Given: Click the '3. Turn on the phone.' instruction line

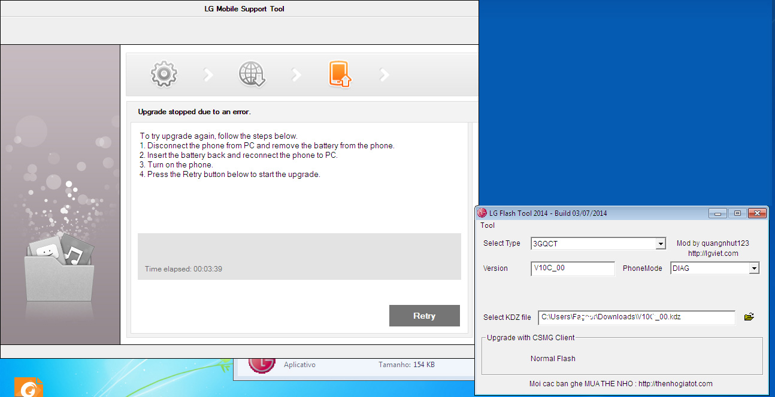Looking at the screenshot, I should [176, 165].
